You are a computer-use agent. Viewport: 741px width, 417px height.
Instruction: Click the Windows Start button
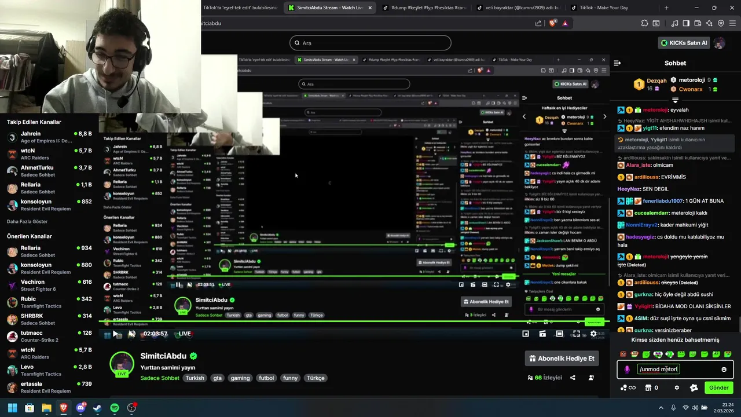click(x=12, y=408)
